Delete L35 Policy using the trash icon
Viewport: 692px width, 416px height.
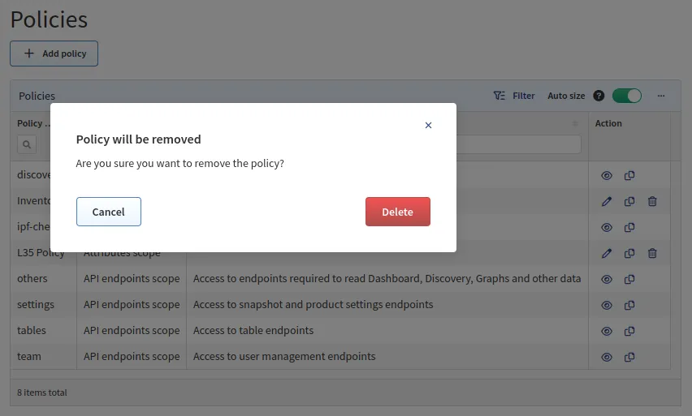click(x=652, y=253)
